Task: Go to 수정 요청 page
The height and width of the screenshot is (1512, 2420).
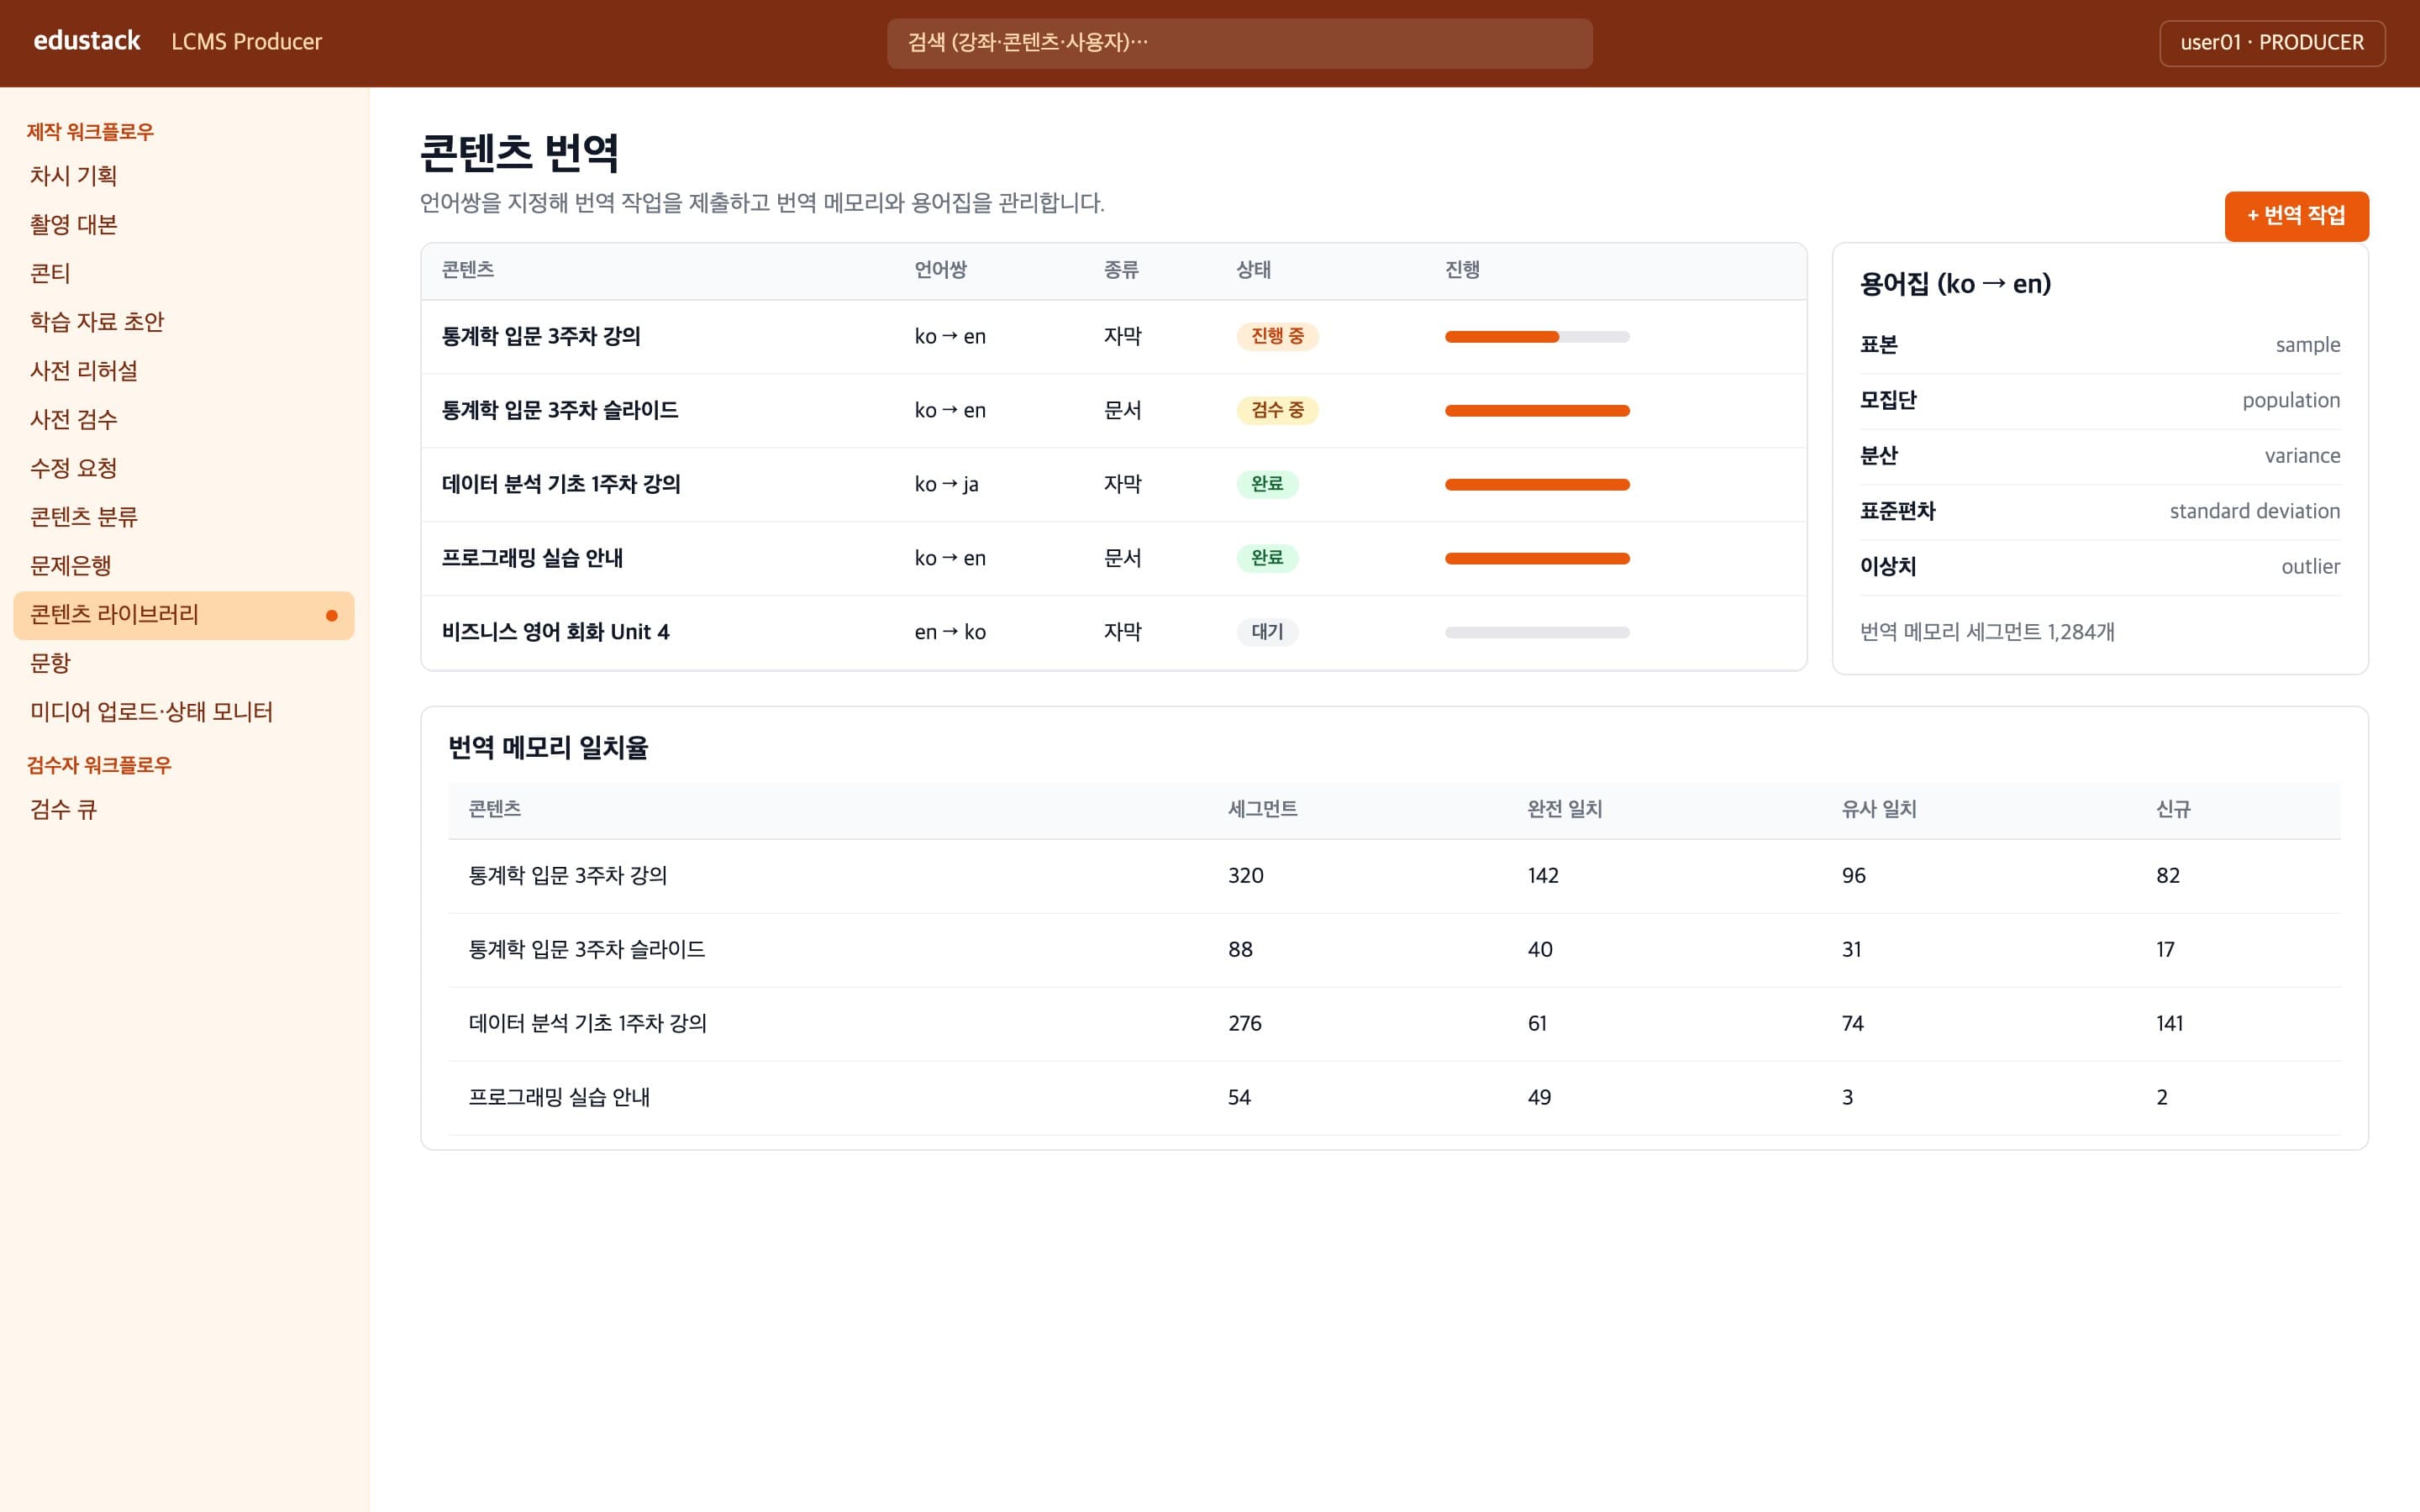Action: click(184, 468)
